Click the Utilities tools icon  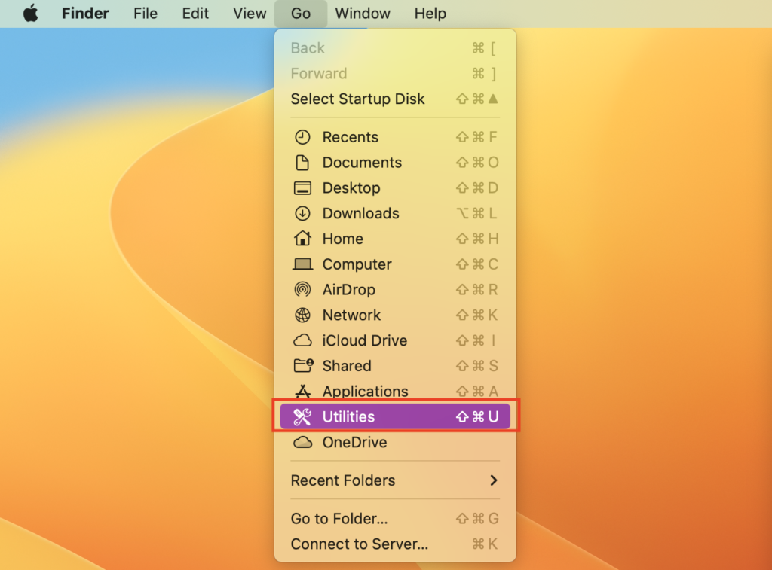click(302, 417)
